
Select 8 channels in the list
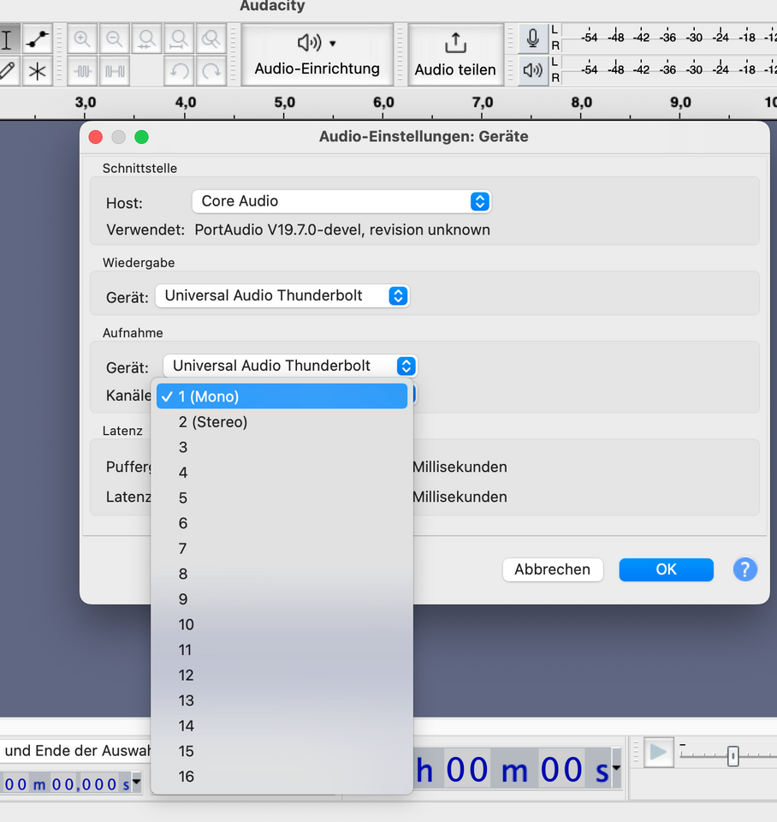pos(282,574)
